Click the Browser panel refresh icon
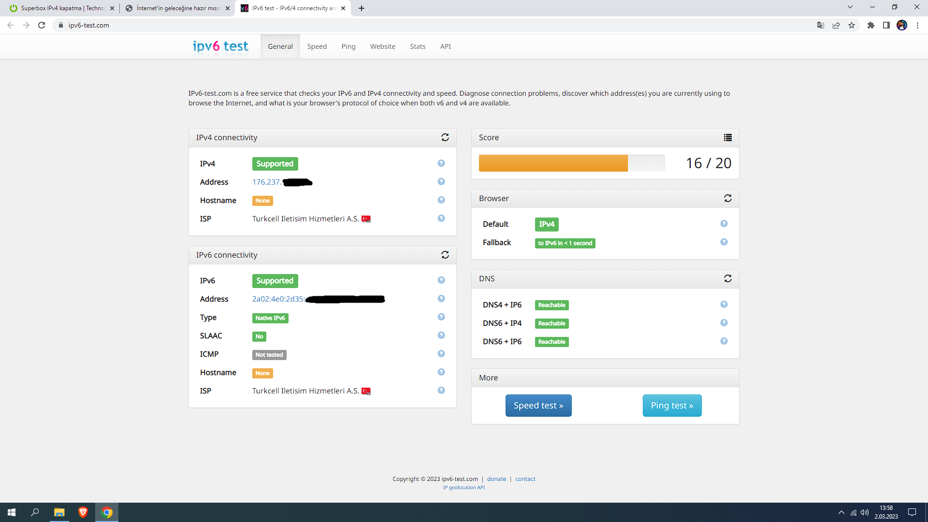 tap(728, 198)
